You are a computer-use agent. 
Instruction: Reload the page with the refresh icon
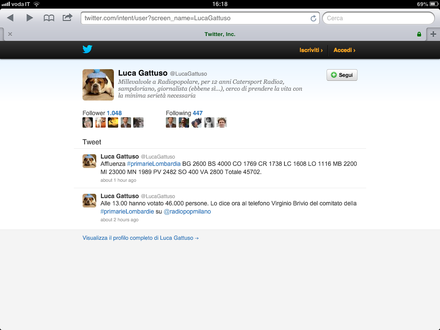pos(313,18)
